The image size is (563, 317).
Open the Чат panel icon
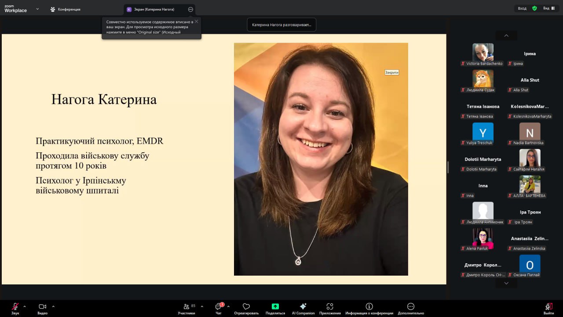[x=218, y=307]
